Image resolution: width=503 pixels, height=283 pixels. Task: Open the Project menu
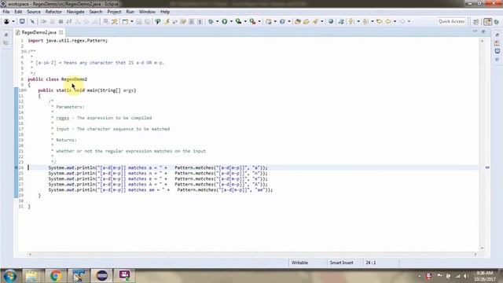(114, 12)
